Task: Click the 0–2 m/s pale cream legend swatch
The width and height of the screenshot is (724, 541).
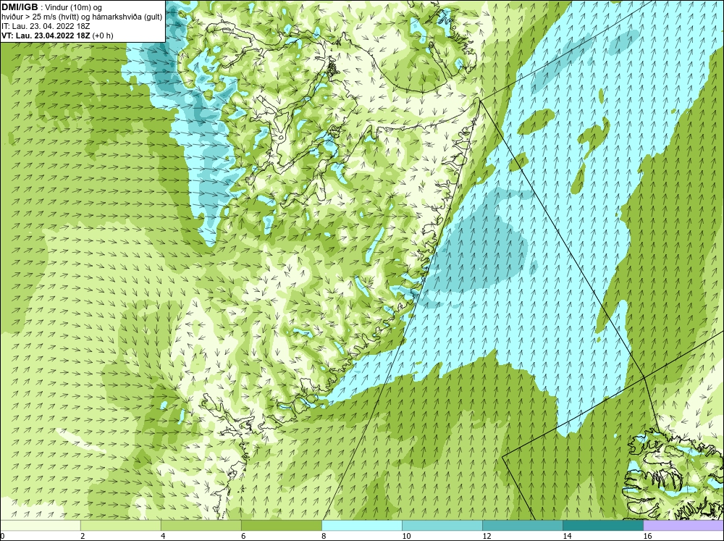Action: (41, 525)
